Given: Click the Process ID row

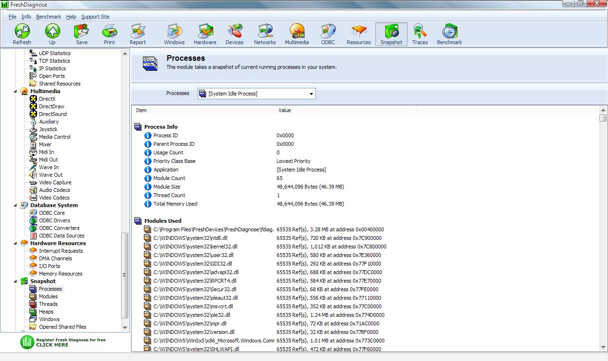Looking at the screenshot, I should (365, 135).
